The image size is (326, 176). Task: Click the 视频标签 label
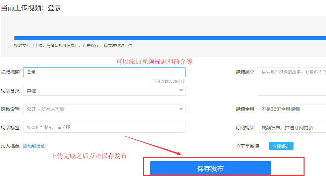pyautogui.click(x=10, y=128)
